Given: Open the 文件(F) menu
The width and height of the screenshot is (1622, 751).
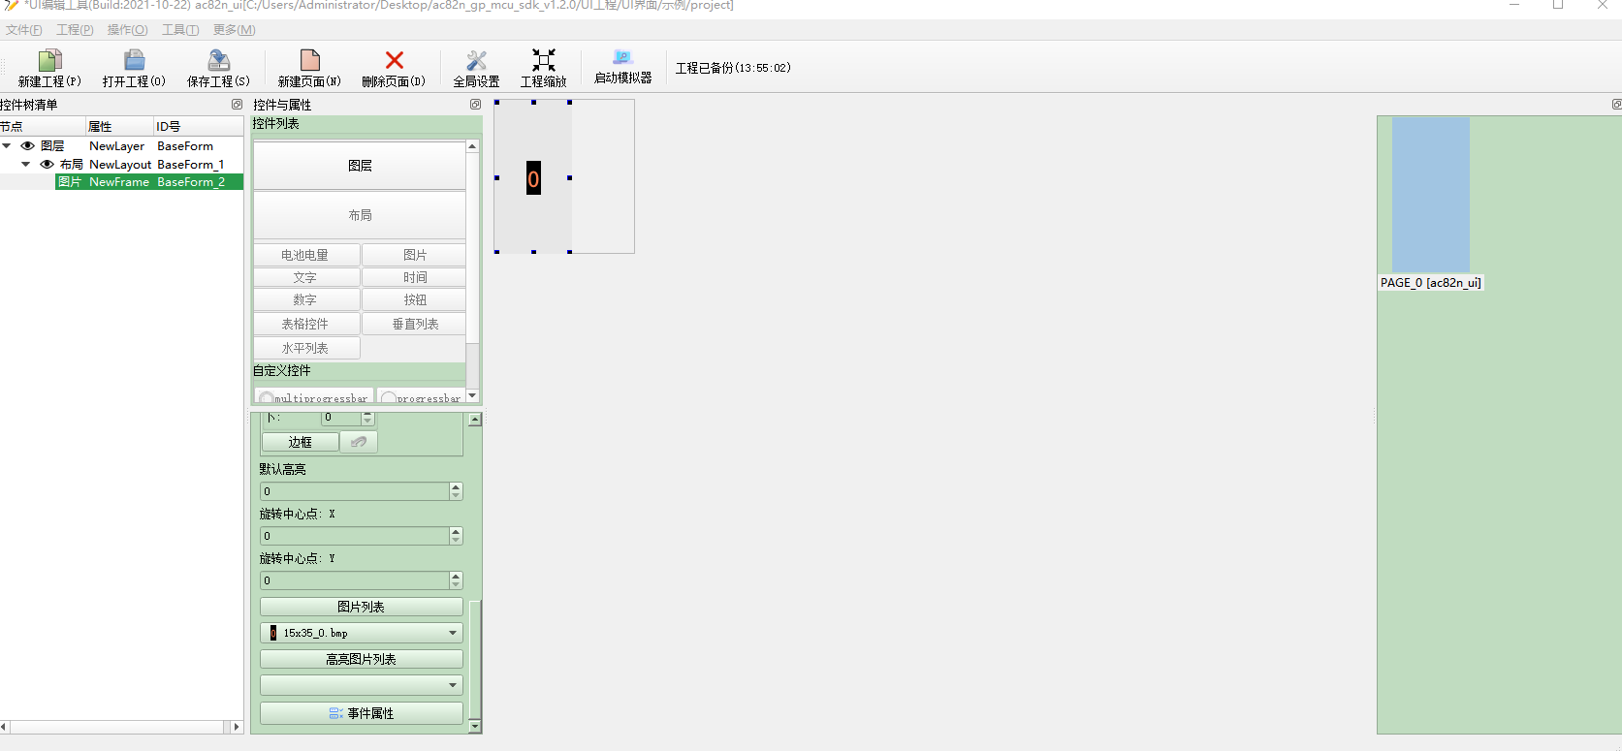Looking at the screenshot, I should pos(23,30).
